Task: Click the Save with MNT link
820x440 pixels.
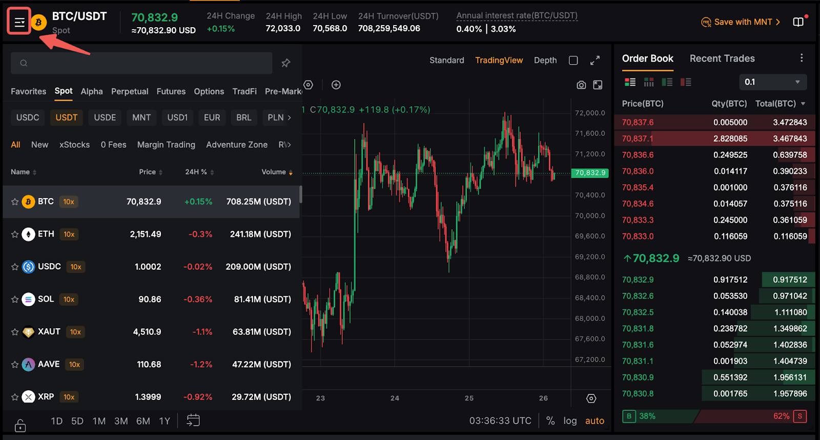Action: coord(742,22)
